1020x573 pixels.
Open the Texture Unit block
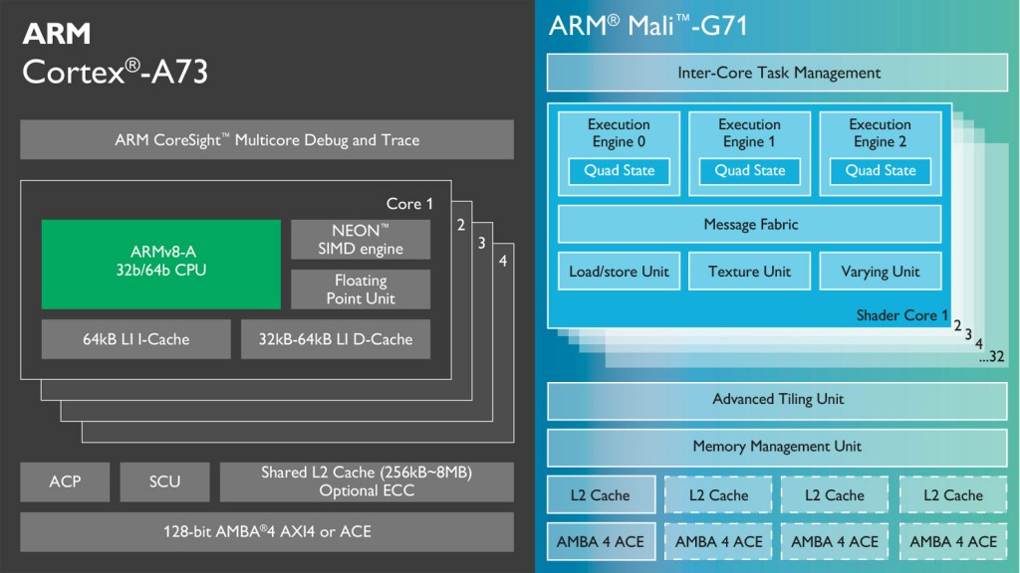[x=748, y=271]
